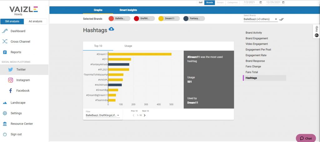The width and height of the screenshot is (320, 142).
Task: Click the Landscape mountain icon
Action: click(5, 103)
